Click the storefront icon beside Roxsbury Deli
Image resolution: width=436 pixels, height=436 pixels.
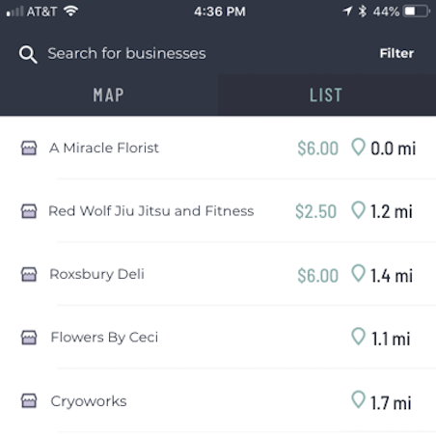(29, 274)
